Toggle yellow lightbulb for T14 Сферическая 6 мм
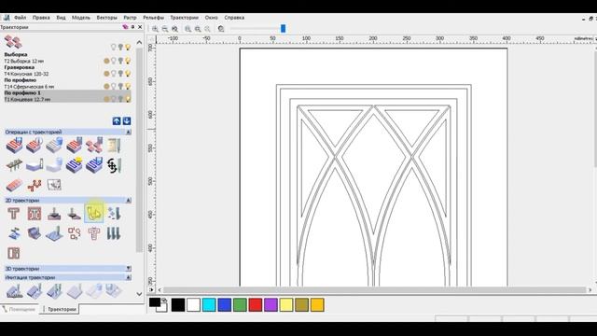The height and width of the screenshot is (336, 597). click(x=128, y=87)
